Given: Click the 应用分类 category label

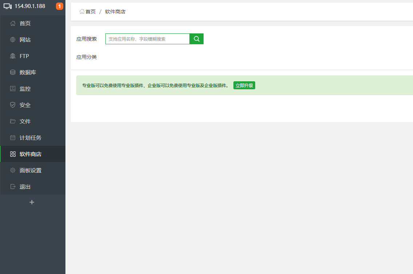Looking at the screenshot, I should click(87, 57).
